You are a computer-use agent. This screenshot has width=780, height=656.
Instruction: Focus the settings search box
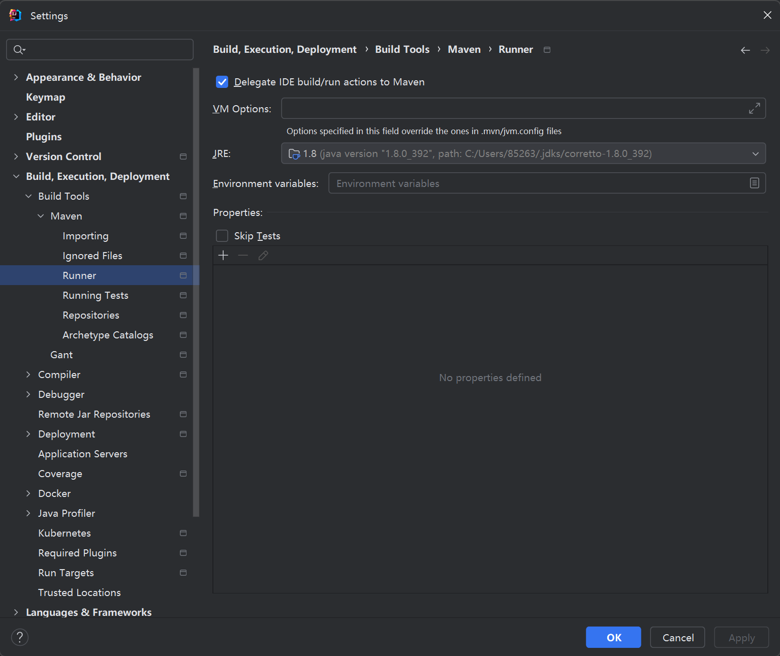point(100,50)
